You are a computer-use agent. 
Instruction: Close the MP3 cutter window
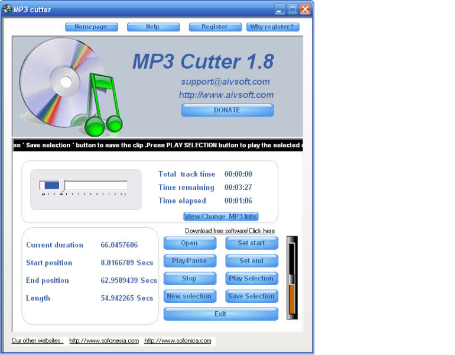point(305,9)
